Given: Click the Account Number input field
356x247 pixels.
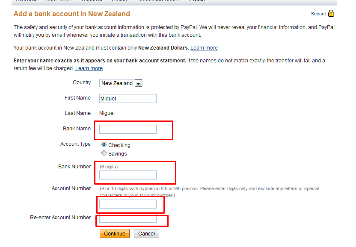Looking at the screenshot, I should [128, 204].
